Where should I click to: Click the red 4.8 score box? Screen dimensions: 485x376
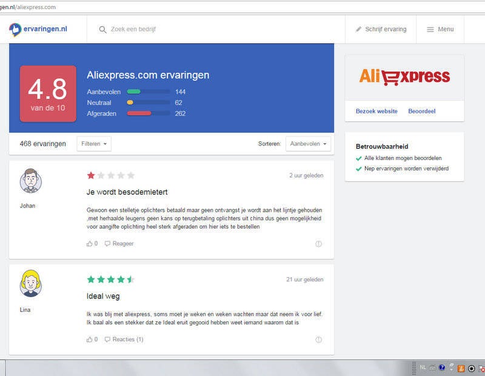(48, 93)
